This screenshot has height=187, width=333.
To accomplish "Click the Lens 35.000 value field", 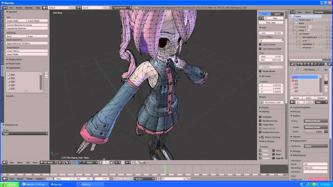I will pos(271,33).
